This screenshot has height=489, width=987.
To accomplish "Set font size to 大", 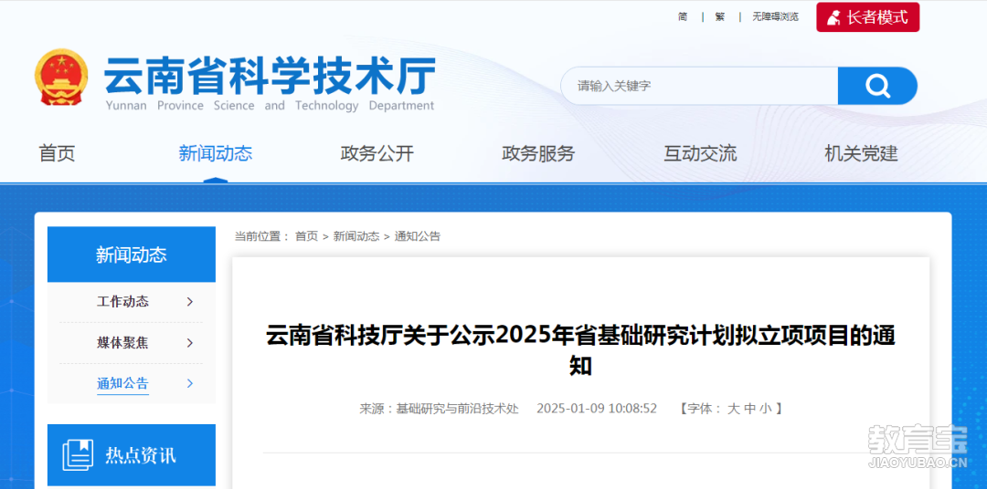I will coord(733,409).
